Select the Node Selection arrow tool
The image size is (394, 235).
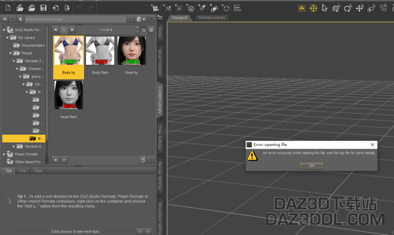[325, 8]
